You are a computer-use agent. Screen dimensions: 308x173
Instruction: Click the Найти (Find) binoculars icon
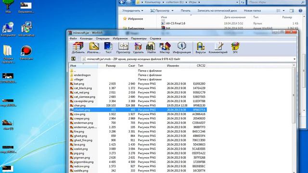(151, 48)
